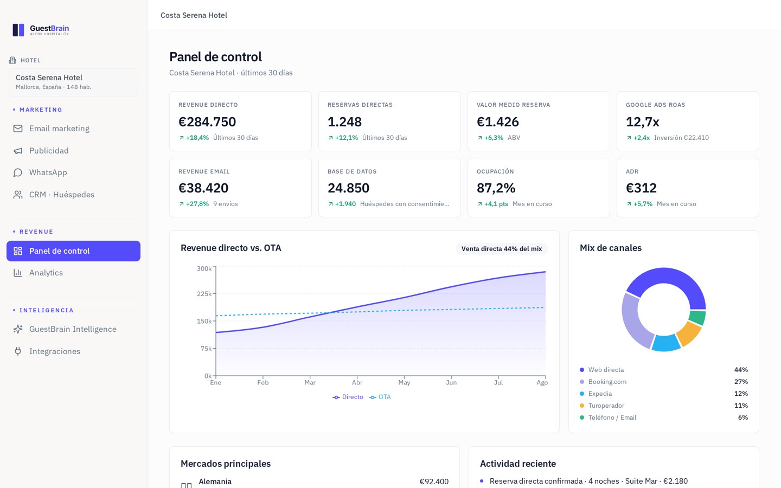The width and height of the screenshot is (781, 488).
Task: Click the Booking.com 27% value
Action: click(741, 382)
